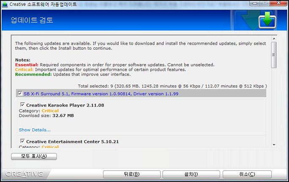Start installation with 설치(I) button
The image size is (289, 182).
click(x=191, y=174)
